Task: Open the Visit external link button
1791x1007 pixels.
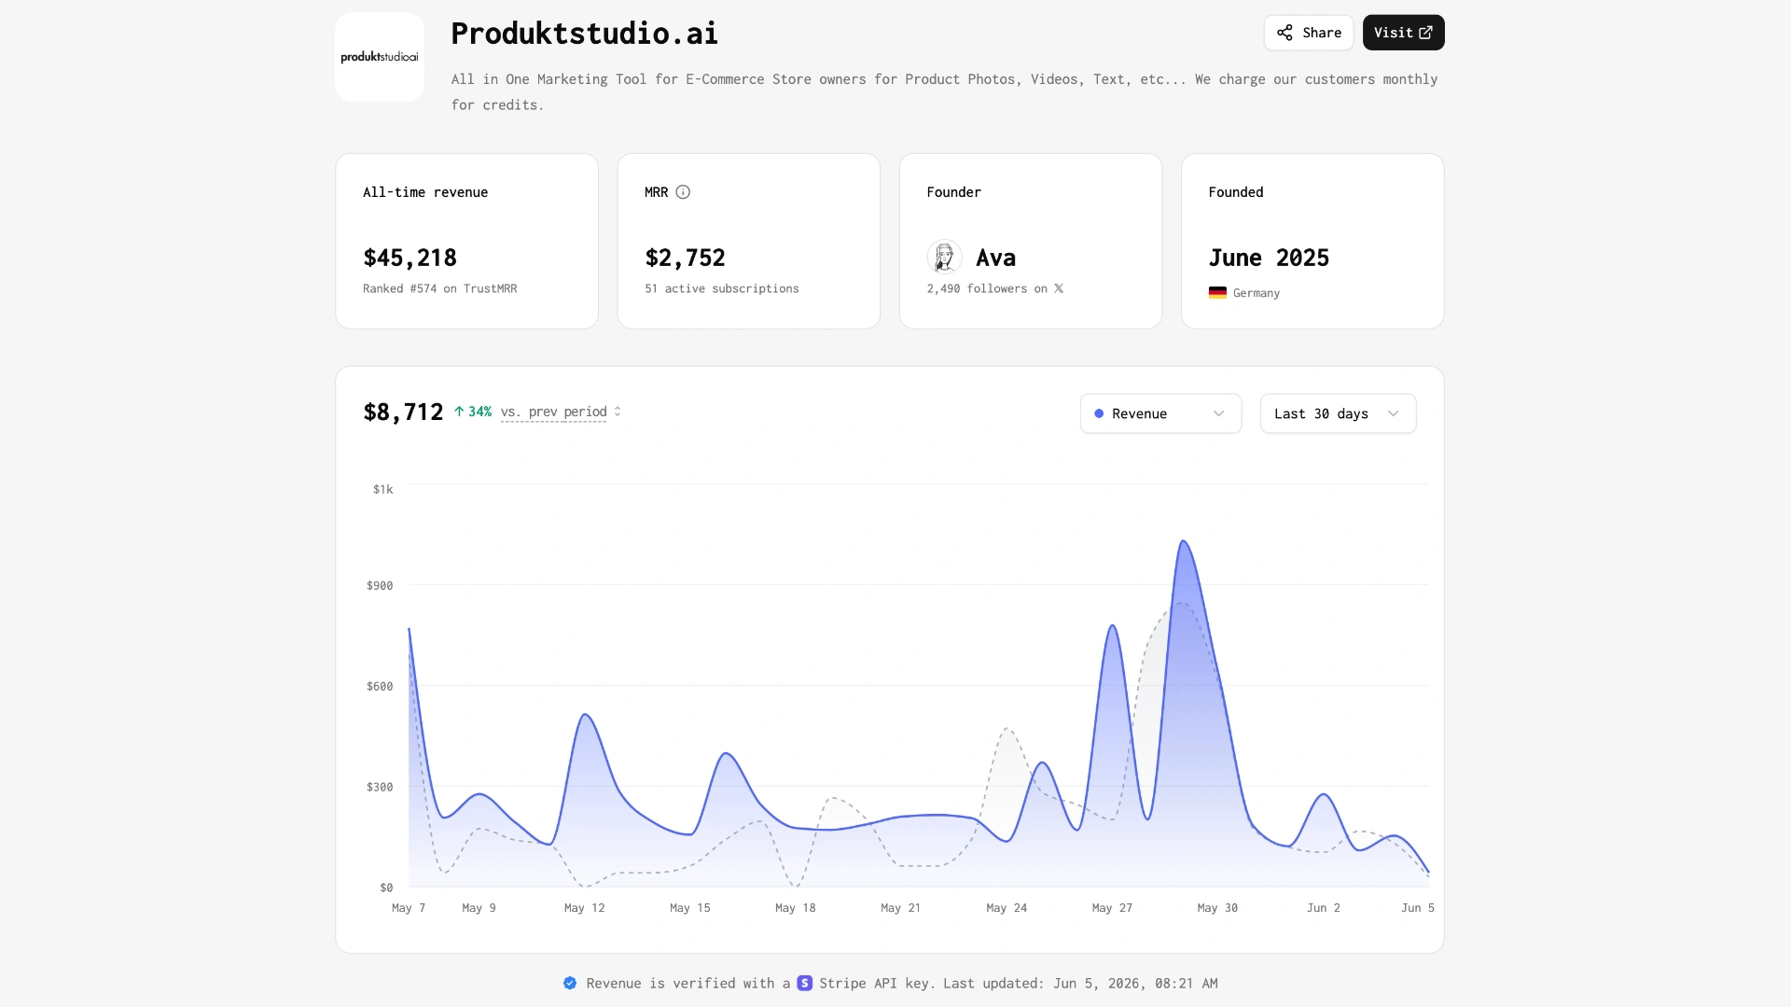Action: click(1403, 33)
